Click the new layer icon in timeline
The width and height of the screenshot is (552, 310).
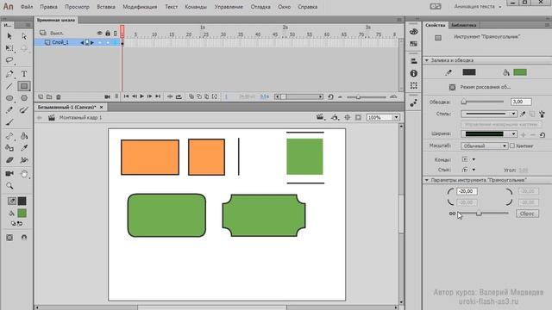pyautogui.click(x=41, y=96)
